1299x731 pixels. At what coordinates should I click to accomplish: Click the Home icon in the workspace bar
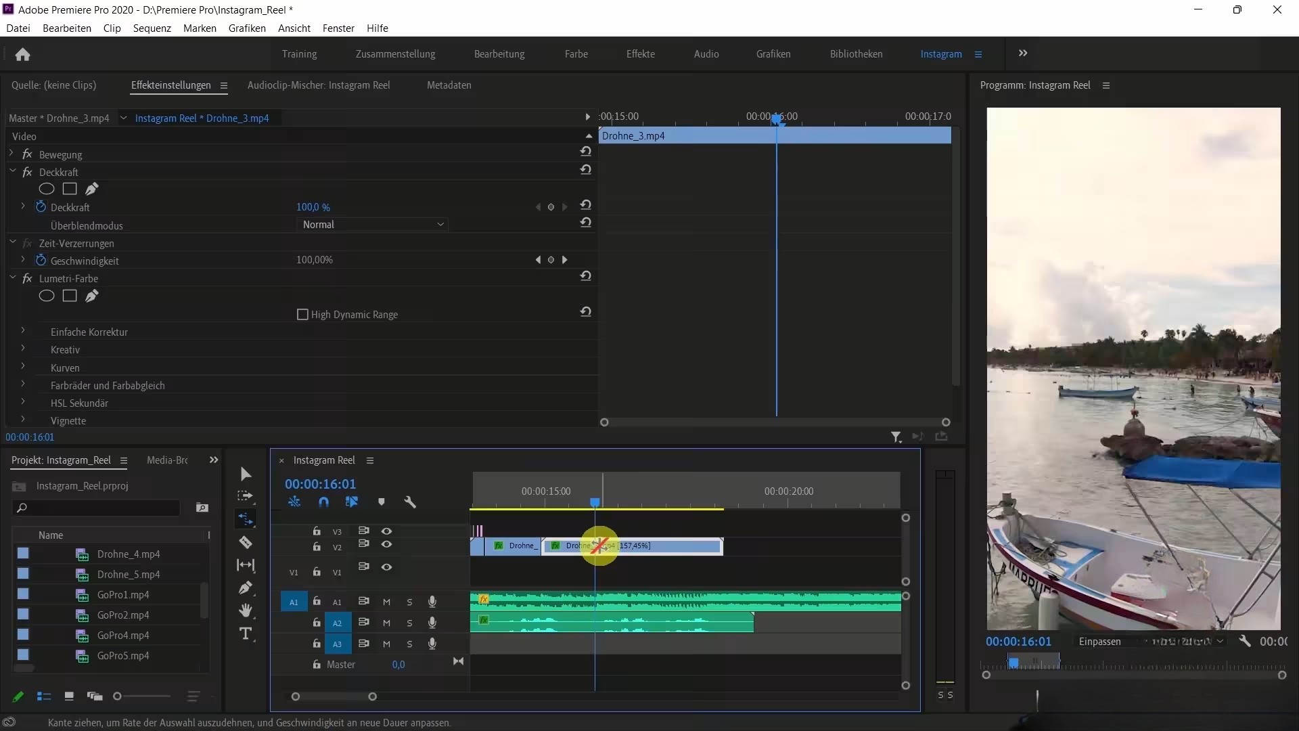[x=22, y=54]
